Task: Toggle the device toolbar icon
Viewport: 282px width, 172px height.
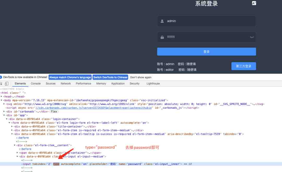Action: coord(7,84)
